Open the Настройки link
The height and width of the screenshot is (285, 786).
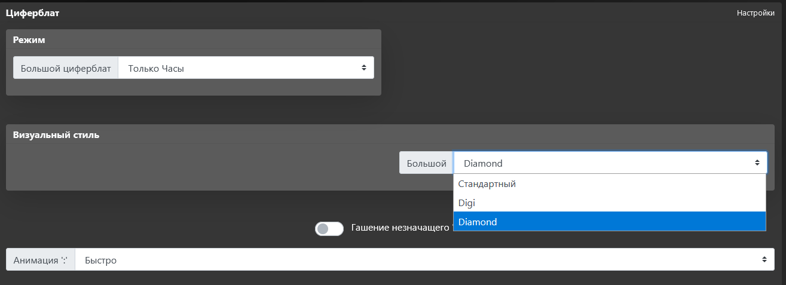(x=756, y=13)
